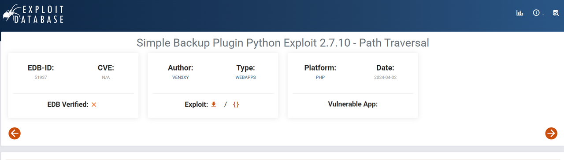The height and width of the screenshot is (160, 564).
Task: Click the EDB Verified red X icon
Action: 94,104
